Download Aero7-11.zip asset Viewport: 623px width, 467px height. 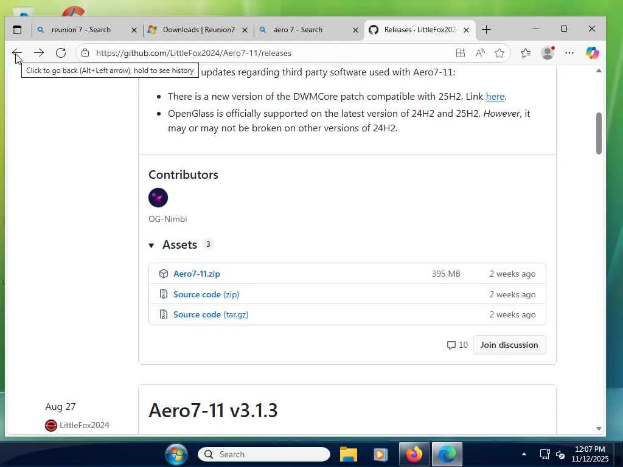point(197,274)
